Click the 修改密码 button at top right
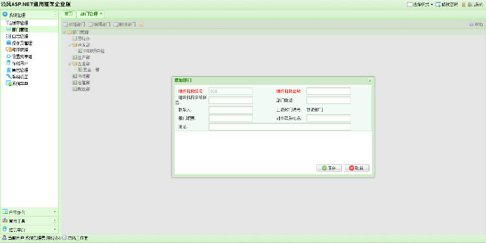Image resolution: width=486 pixels, height=243 pixels. coord(446,5)
